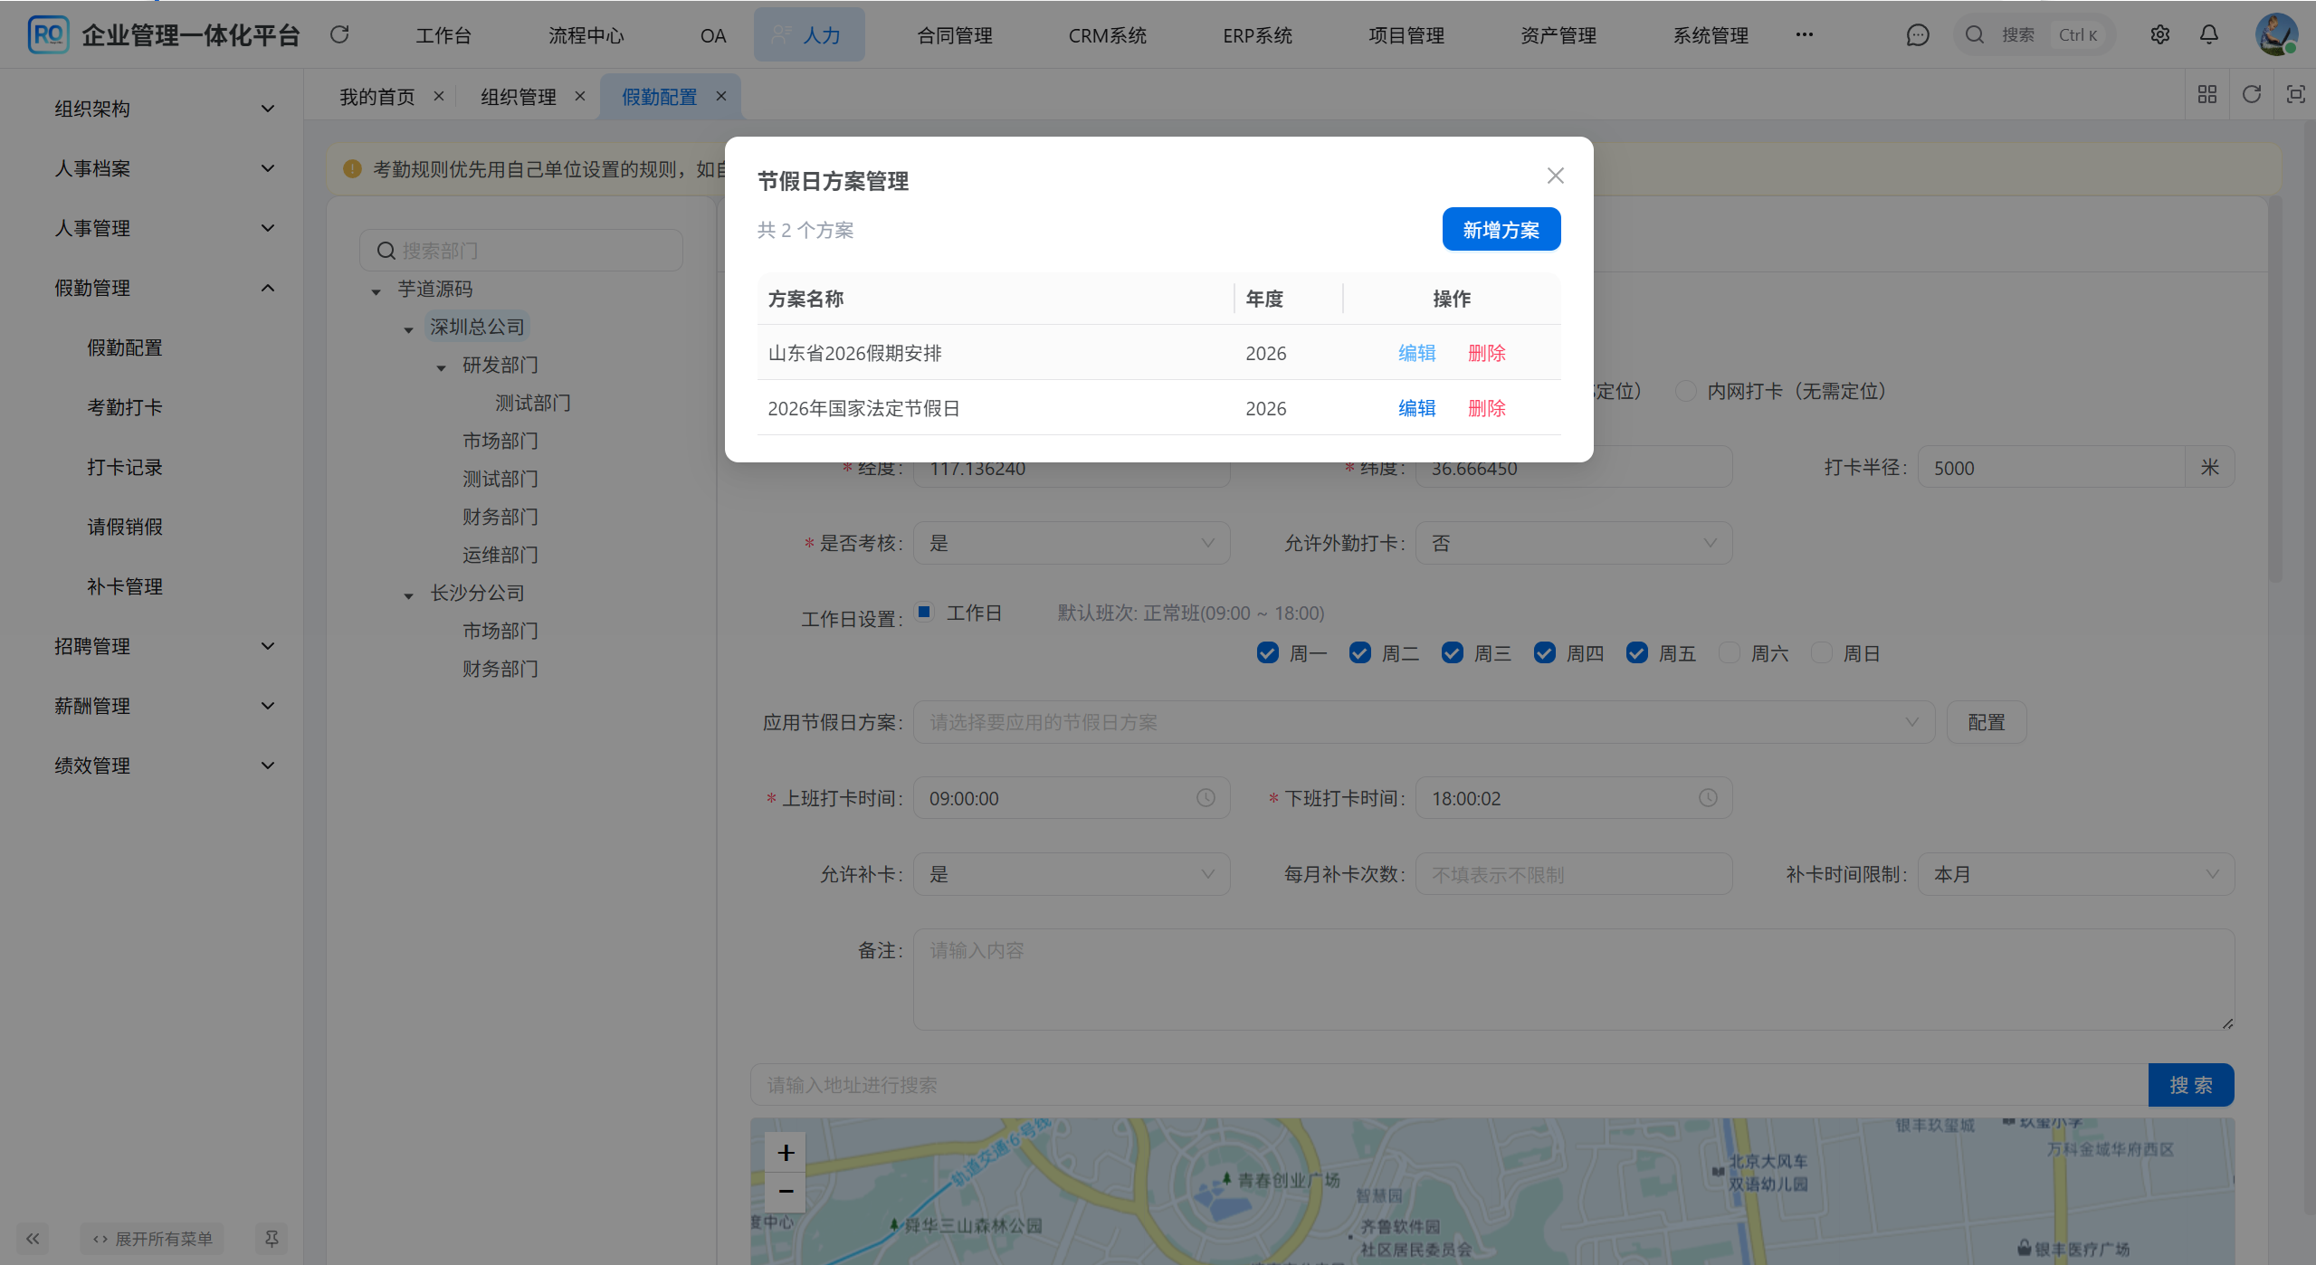Viewport: 2316px width, 1265px height.
Task: Click the tab grid layout icon
Action: click(x=2206, y=94)
